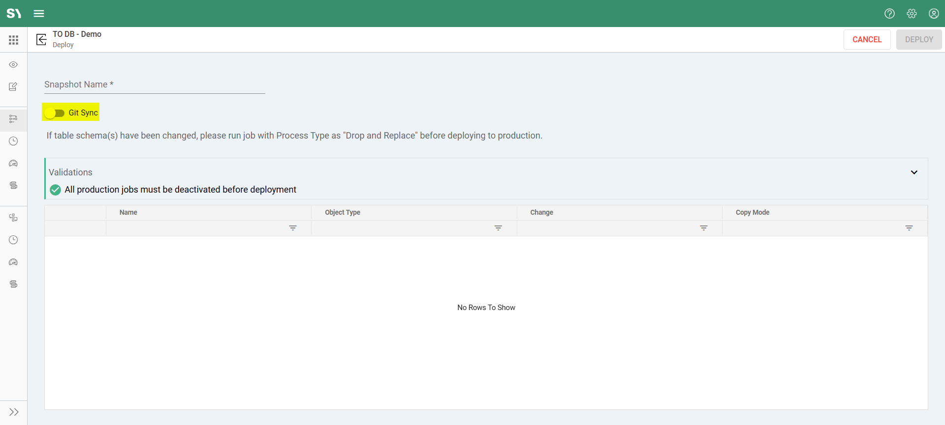Screen dimensions: 945x425
Task: Open the help question mark icon
Action: coord(889,13)
